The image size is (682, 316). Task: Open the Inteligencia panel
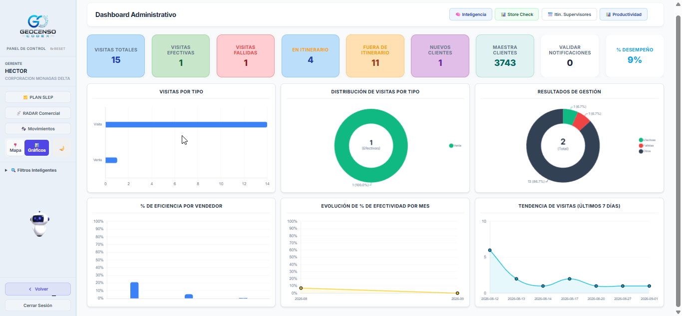pos(471,14)
